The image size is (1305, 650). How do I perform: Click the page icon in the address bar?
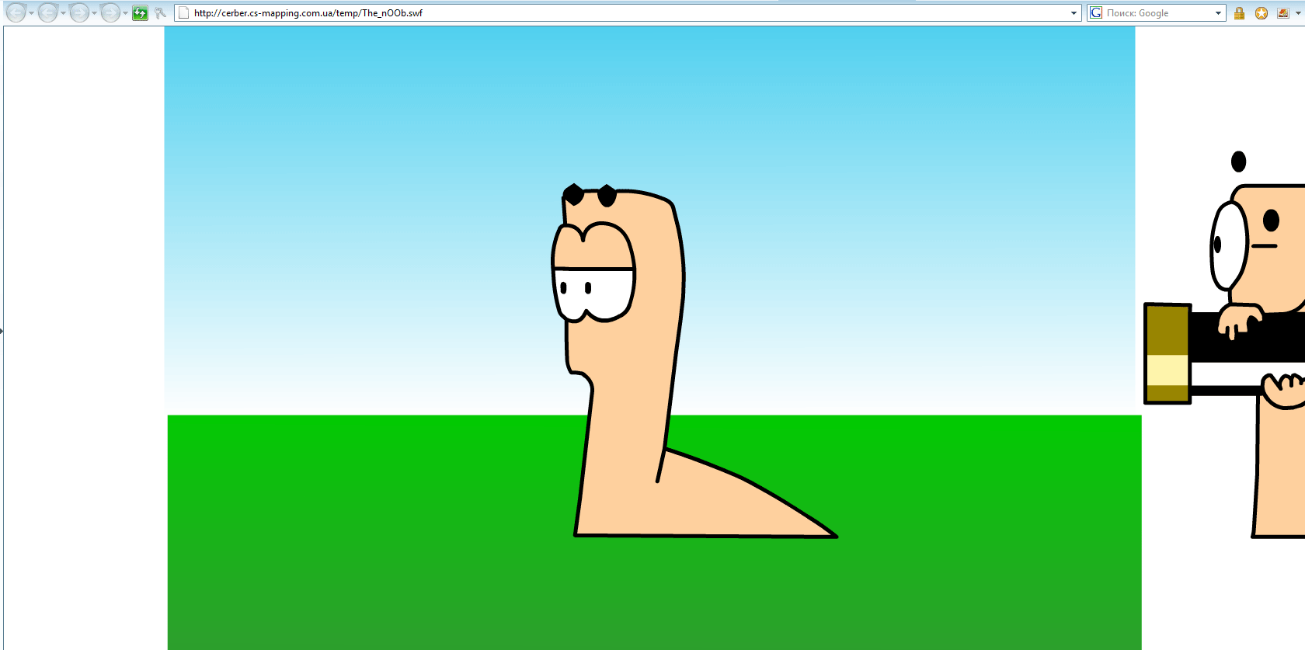(x=184, y=13)
